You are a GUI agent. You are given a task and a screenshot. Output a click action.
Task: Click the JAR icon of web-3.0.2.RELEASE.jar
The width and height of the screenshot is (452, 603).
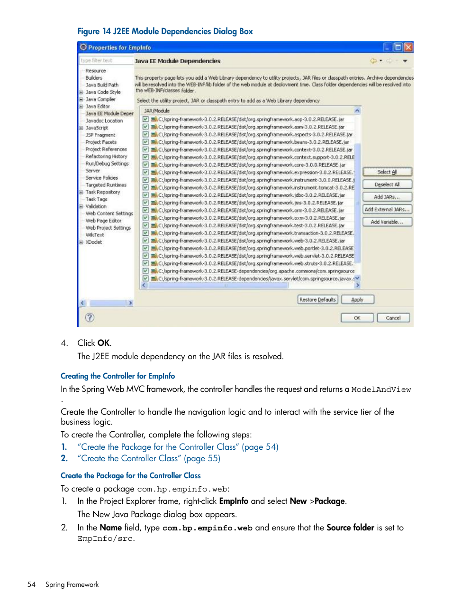(x=154, y=241)
